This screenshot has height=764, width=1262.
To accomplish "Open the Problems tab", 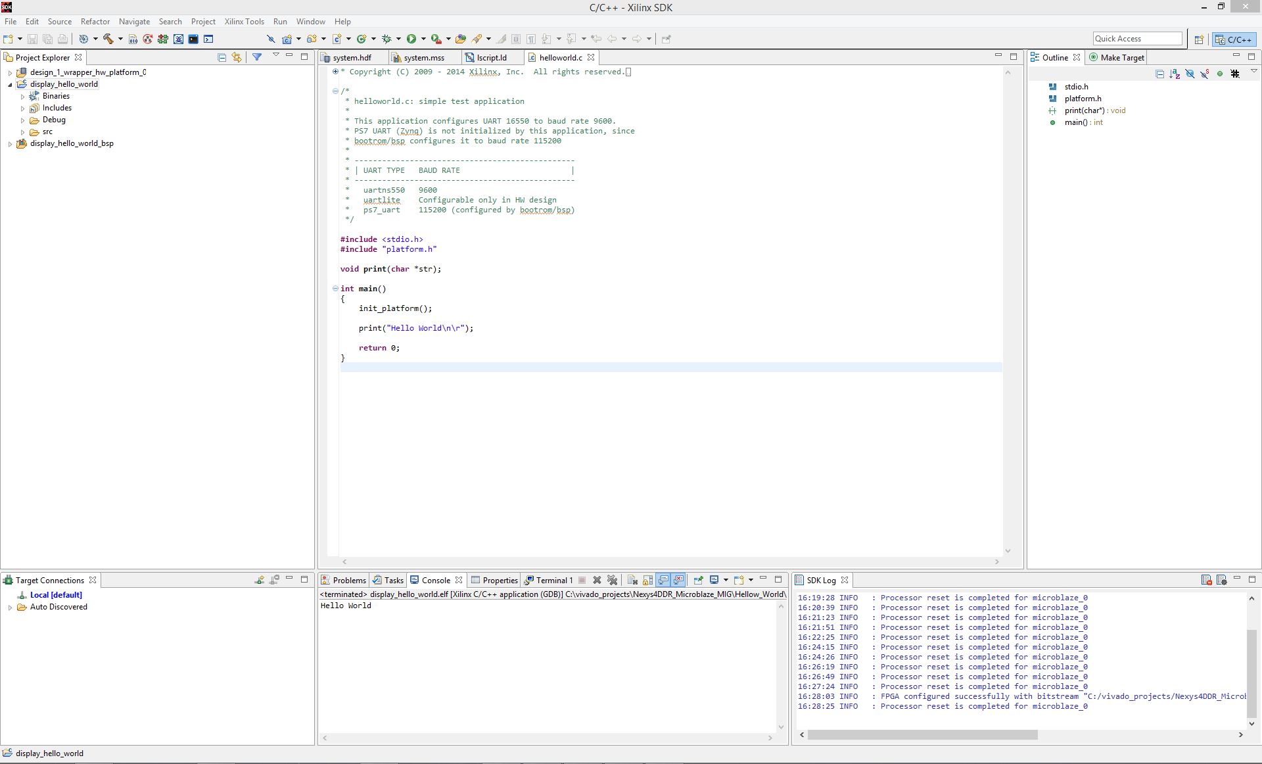I will pos(343,580).
